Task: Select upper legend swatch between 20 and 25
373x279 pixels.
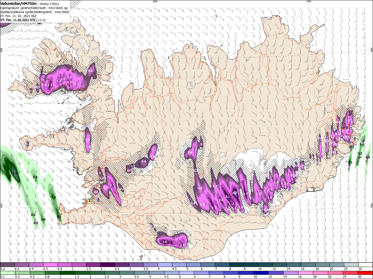Action: pos(337,265)
